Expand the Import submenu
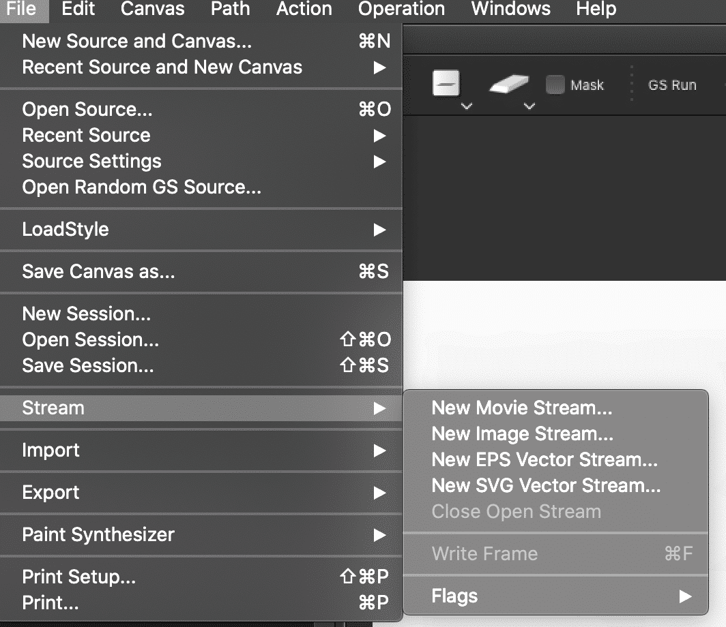Image resolution: width=726 pixels, height=627 pixels. [201, 450]
